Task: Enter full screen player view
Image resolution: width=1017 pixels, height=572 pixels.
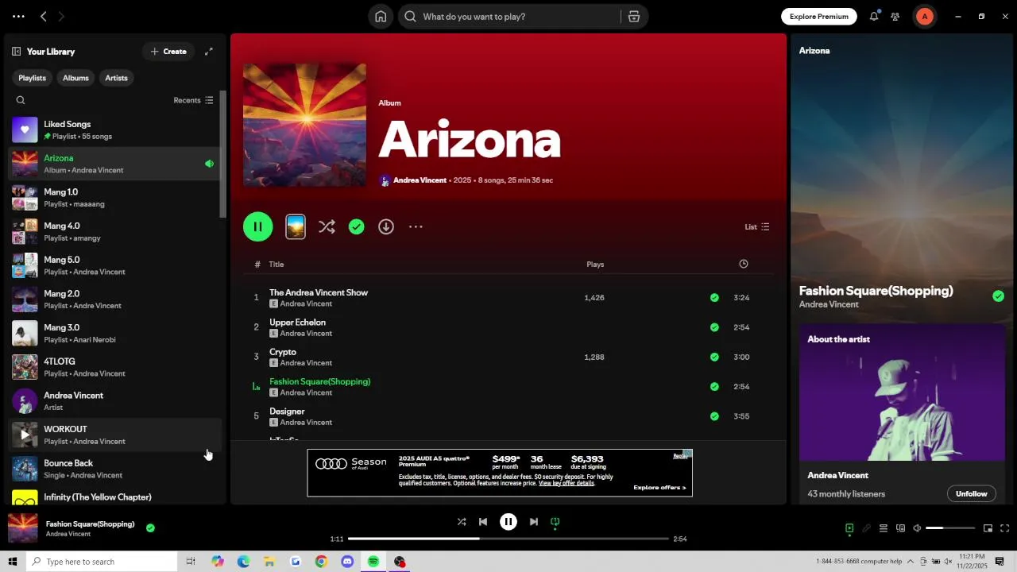Action: click(x=1004, y=528)
